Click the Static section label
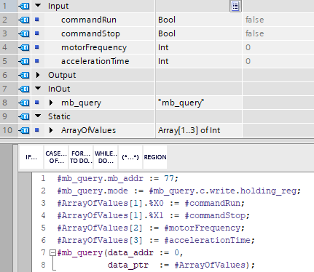Screen dimensions: 314x272 click(59, 116)
